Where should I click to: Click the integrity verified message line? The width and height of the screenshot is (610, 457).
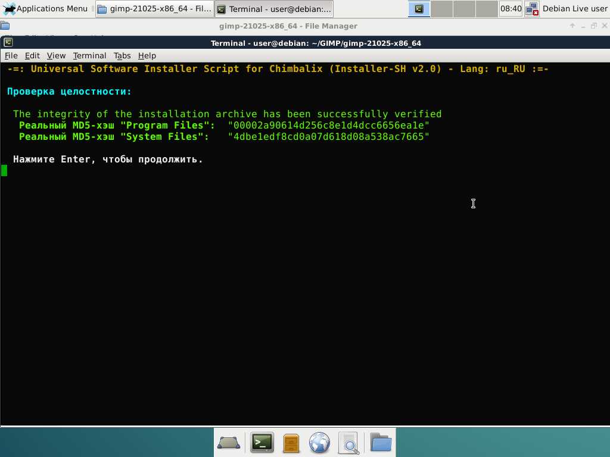tap(227, 114)
